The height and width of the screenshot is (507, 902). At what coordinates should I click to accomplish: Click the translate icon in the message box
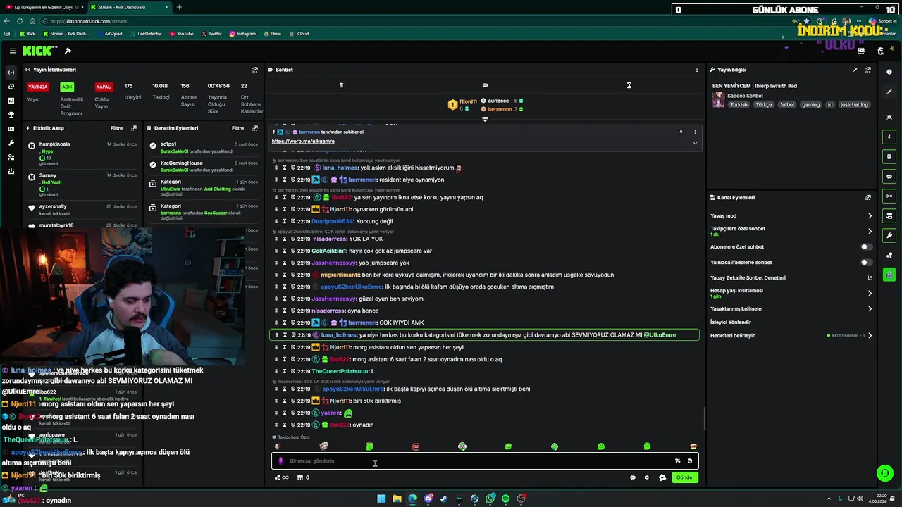[x=678, y=461]
